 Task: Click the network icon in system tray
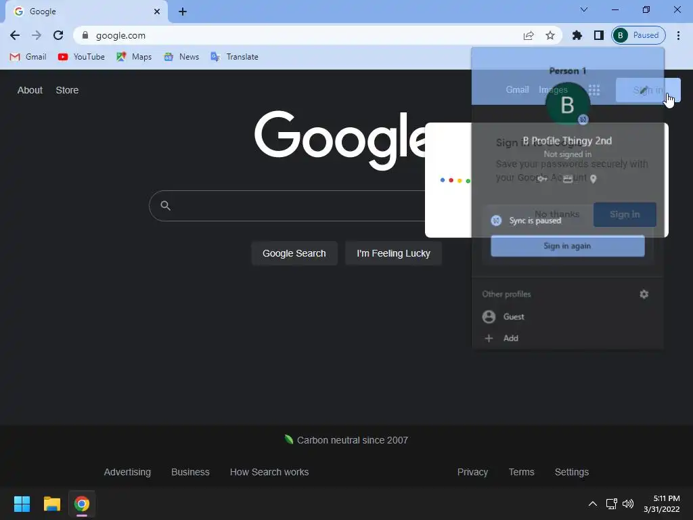pos(611,504)
